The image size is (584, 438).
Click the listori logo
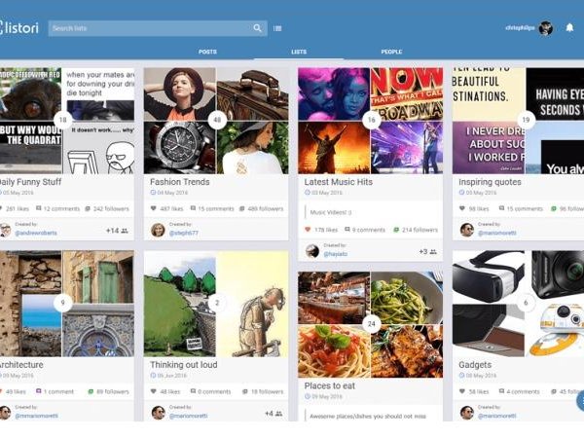coord(19,27)
